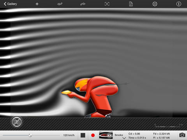Tap the scale ruler indicator

pyautogui.click(x=169, y=125)
